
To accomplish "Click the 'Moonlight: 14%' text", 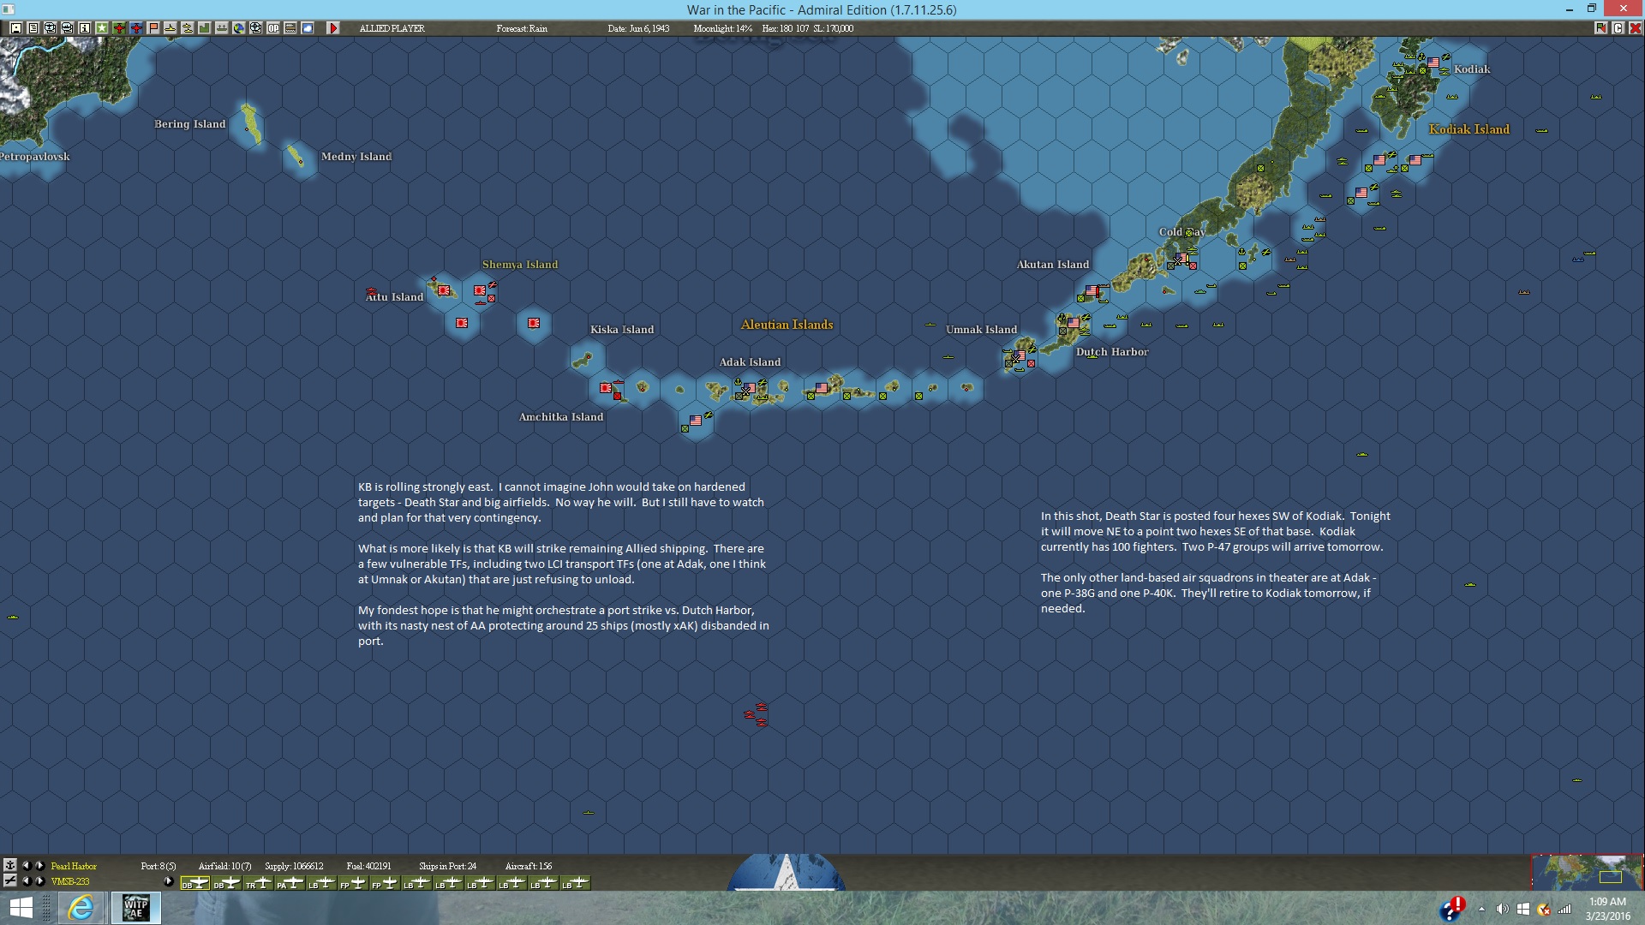I will 723,28.
